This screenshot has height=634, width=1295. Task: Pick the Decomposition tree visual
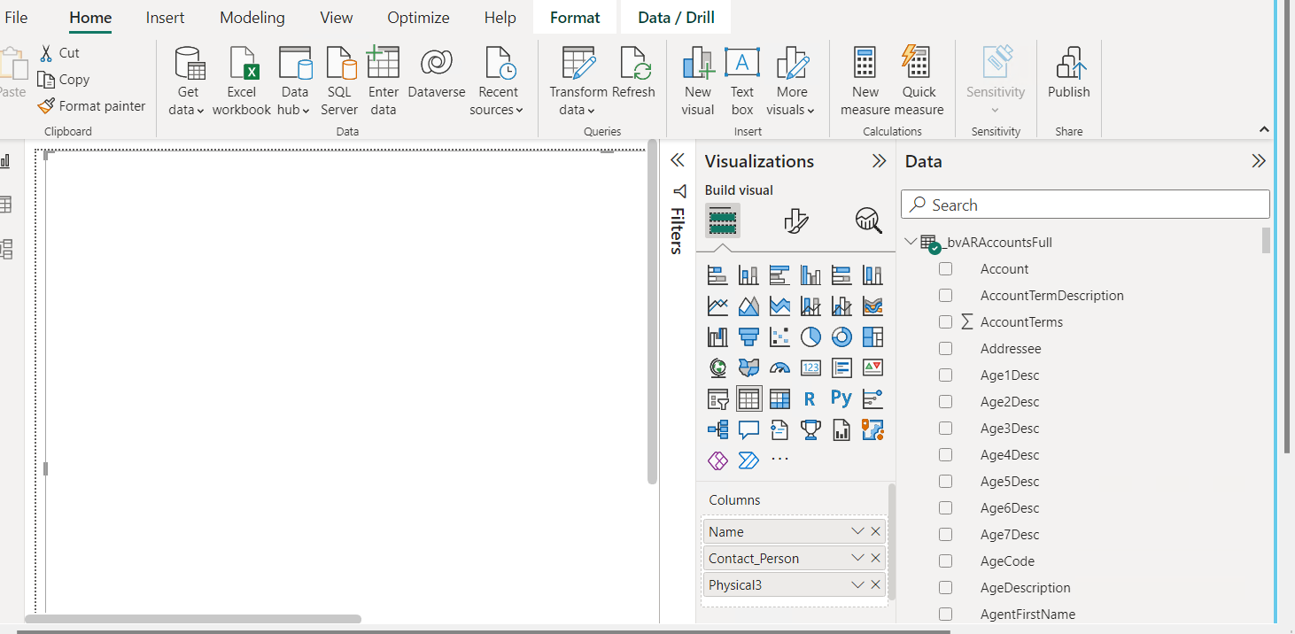[x=717, y=430]
